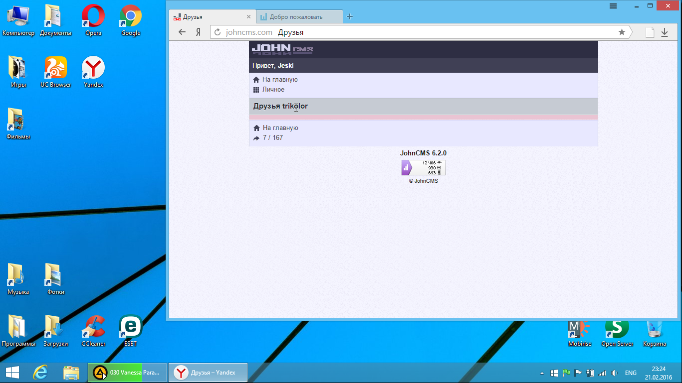682x383 pixels.
Task: Click the purple statistics counter badge
Action: (423, 168)
